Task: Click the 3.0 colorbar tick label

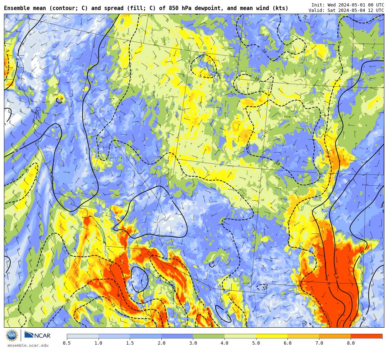Action: pos(193,343)
